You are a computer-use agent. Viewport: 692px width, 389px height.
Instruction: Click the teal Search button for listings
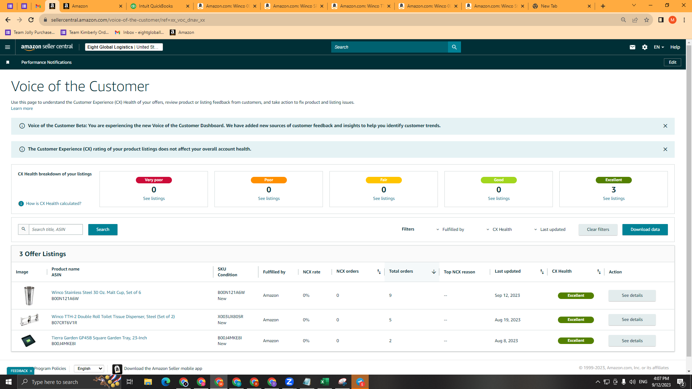(x=103, y=230)
